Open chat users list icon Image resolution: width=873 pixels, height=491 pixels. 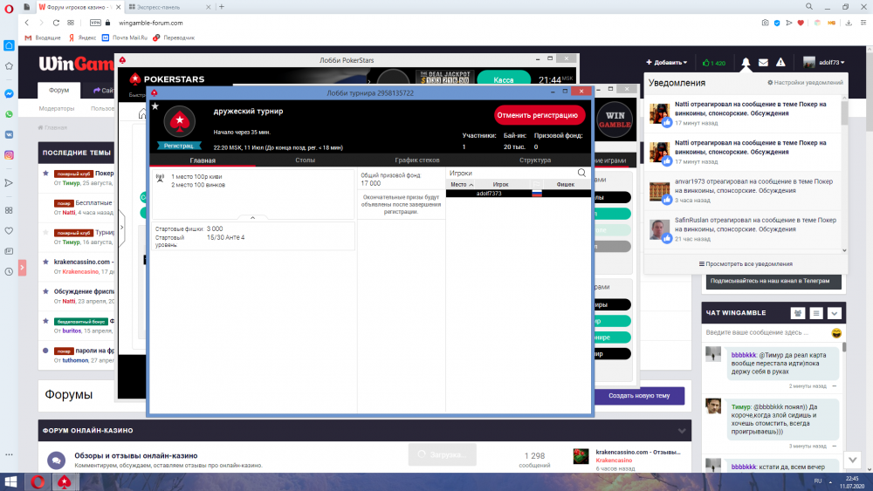[798, 313]
